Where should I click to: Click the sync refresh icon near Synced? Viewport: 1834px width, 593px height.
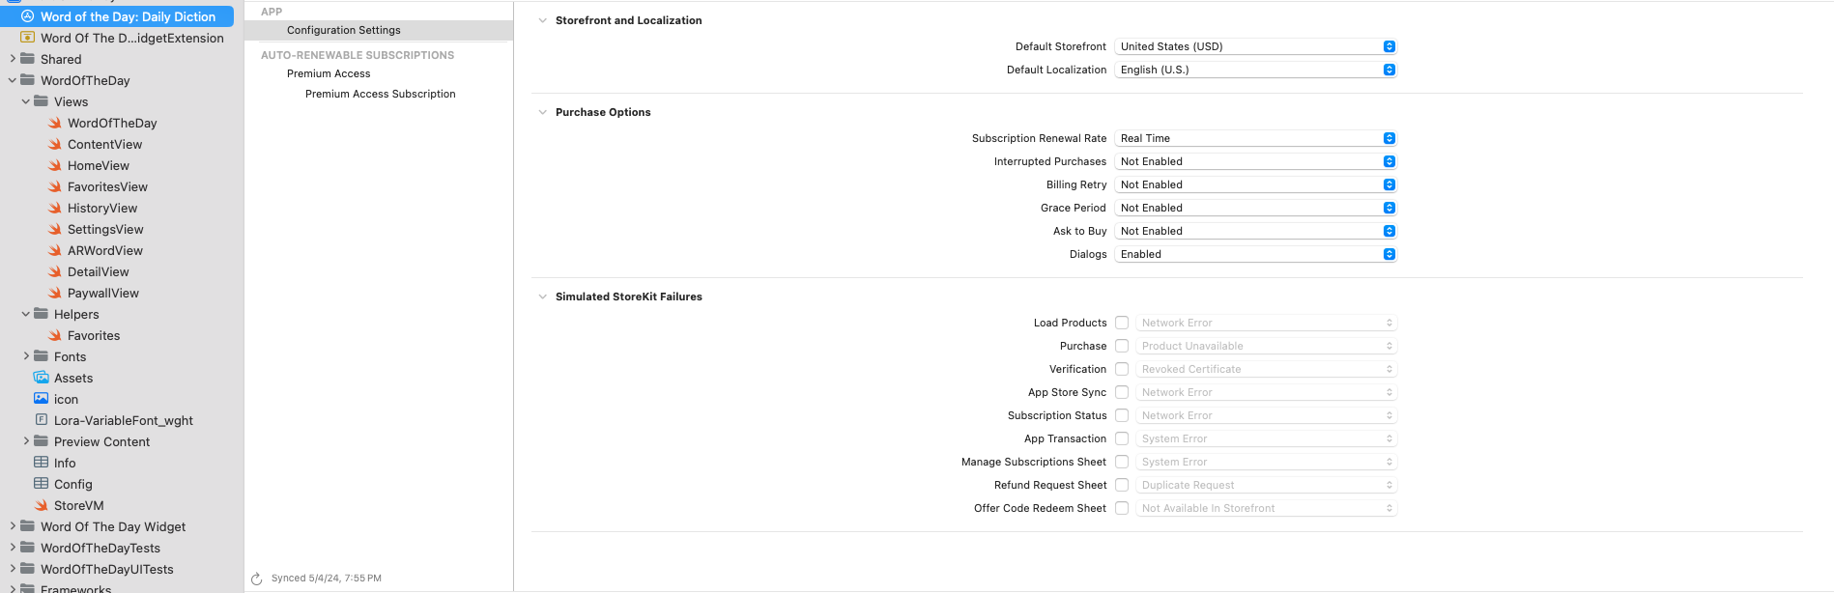coord(257,579)
